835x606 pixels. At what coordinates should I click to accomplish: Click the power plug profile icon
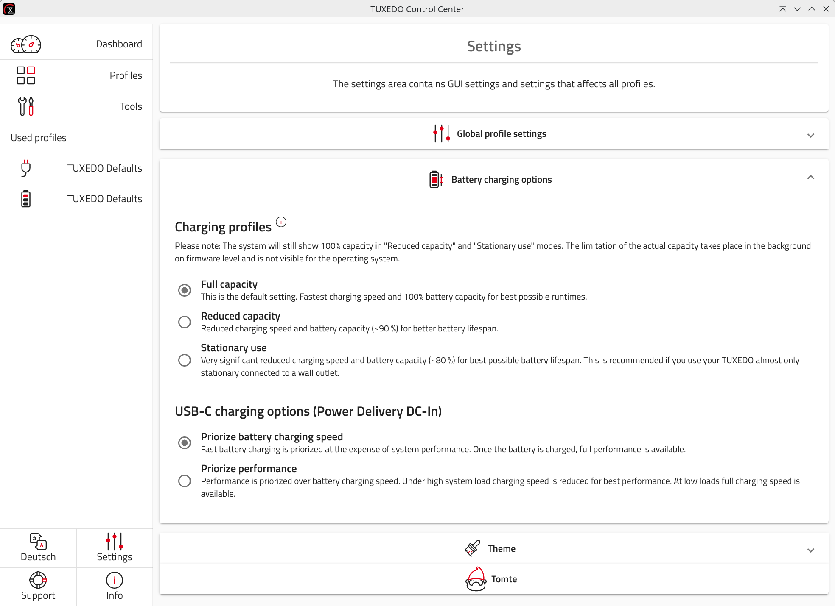pyautogui.click(x=26, y=168)
